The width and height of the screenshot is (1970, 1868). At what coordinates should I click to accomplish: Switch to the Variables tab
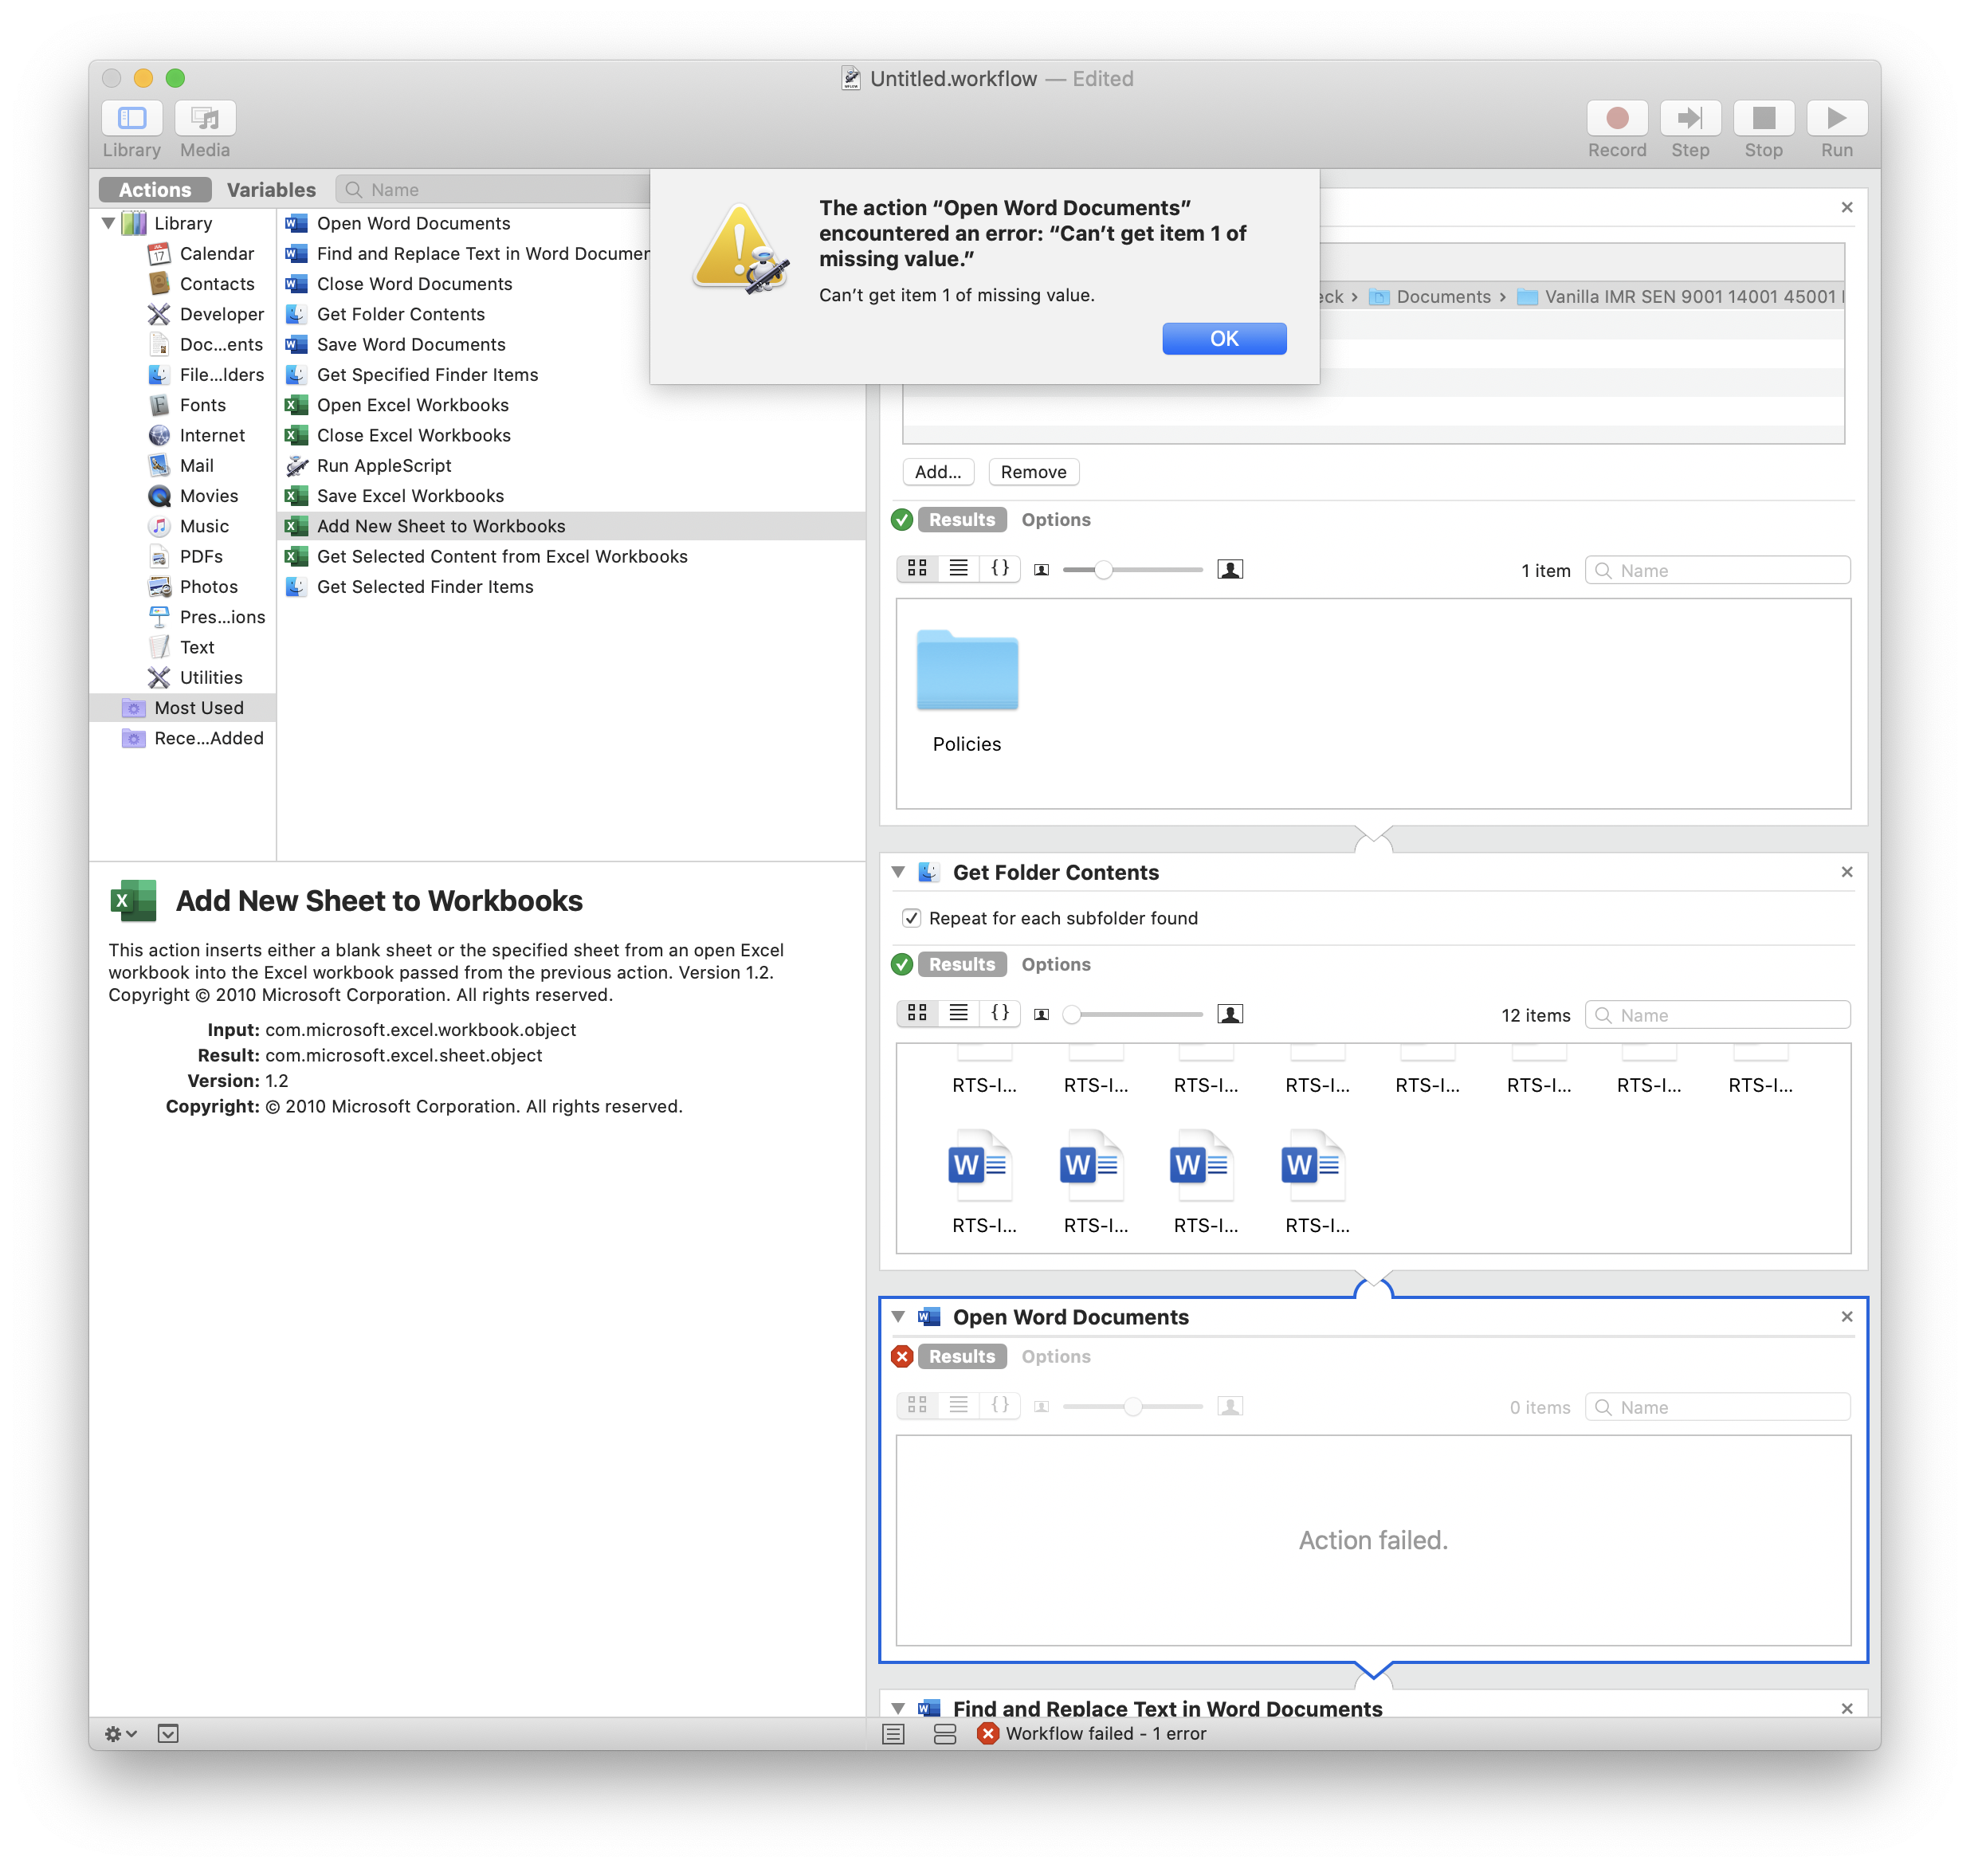coord(271,189)
